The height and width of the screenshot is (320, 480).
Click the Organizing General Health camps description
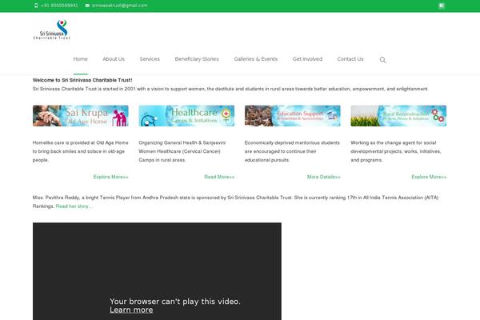pos(182,151)
